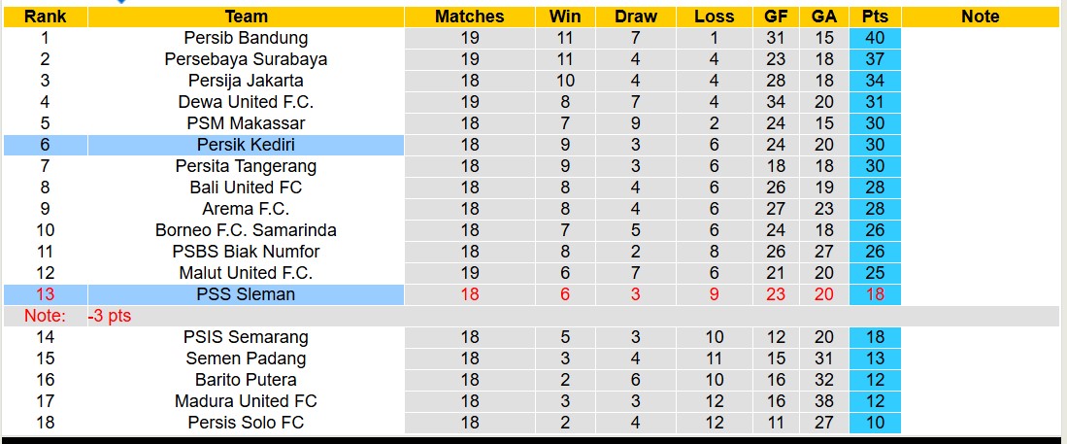
Task: Click the highlighted PSS Sleman team
Action: 246,294
